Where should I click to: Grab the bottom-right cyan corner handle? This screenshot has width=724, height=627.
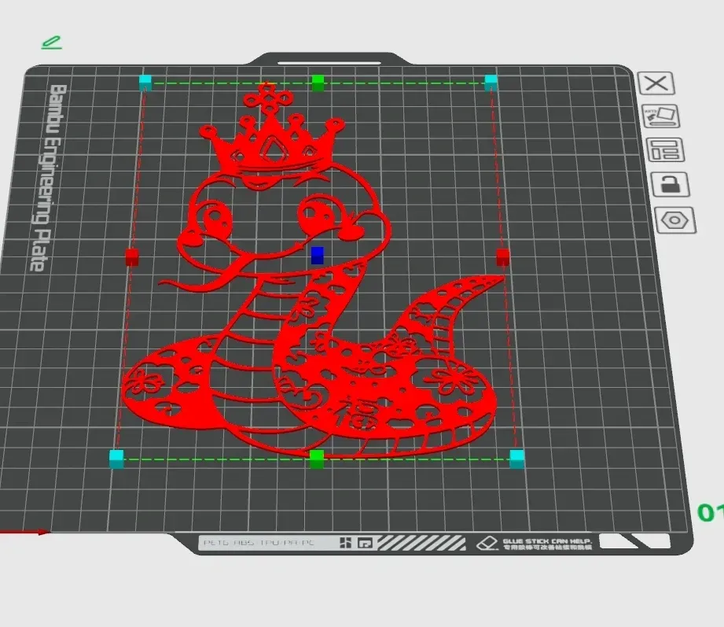coord(516,459)
